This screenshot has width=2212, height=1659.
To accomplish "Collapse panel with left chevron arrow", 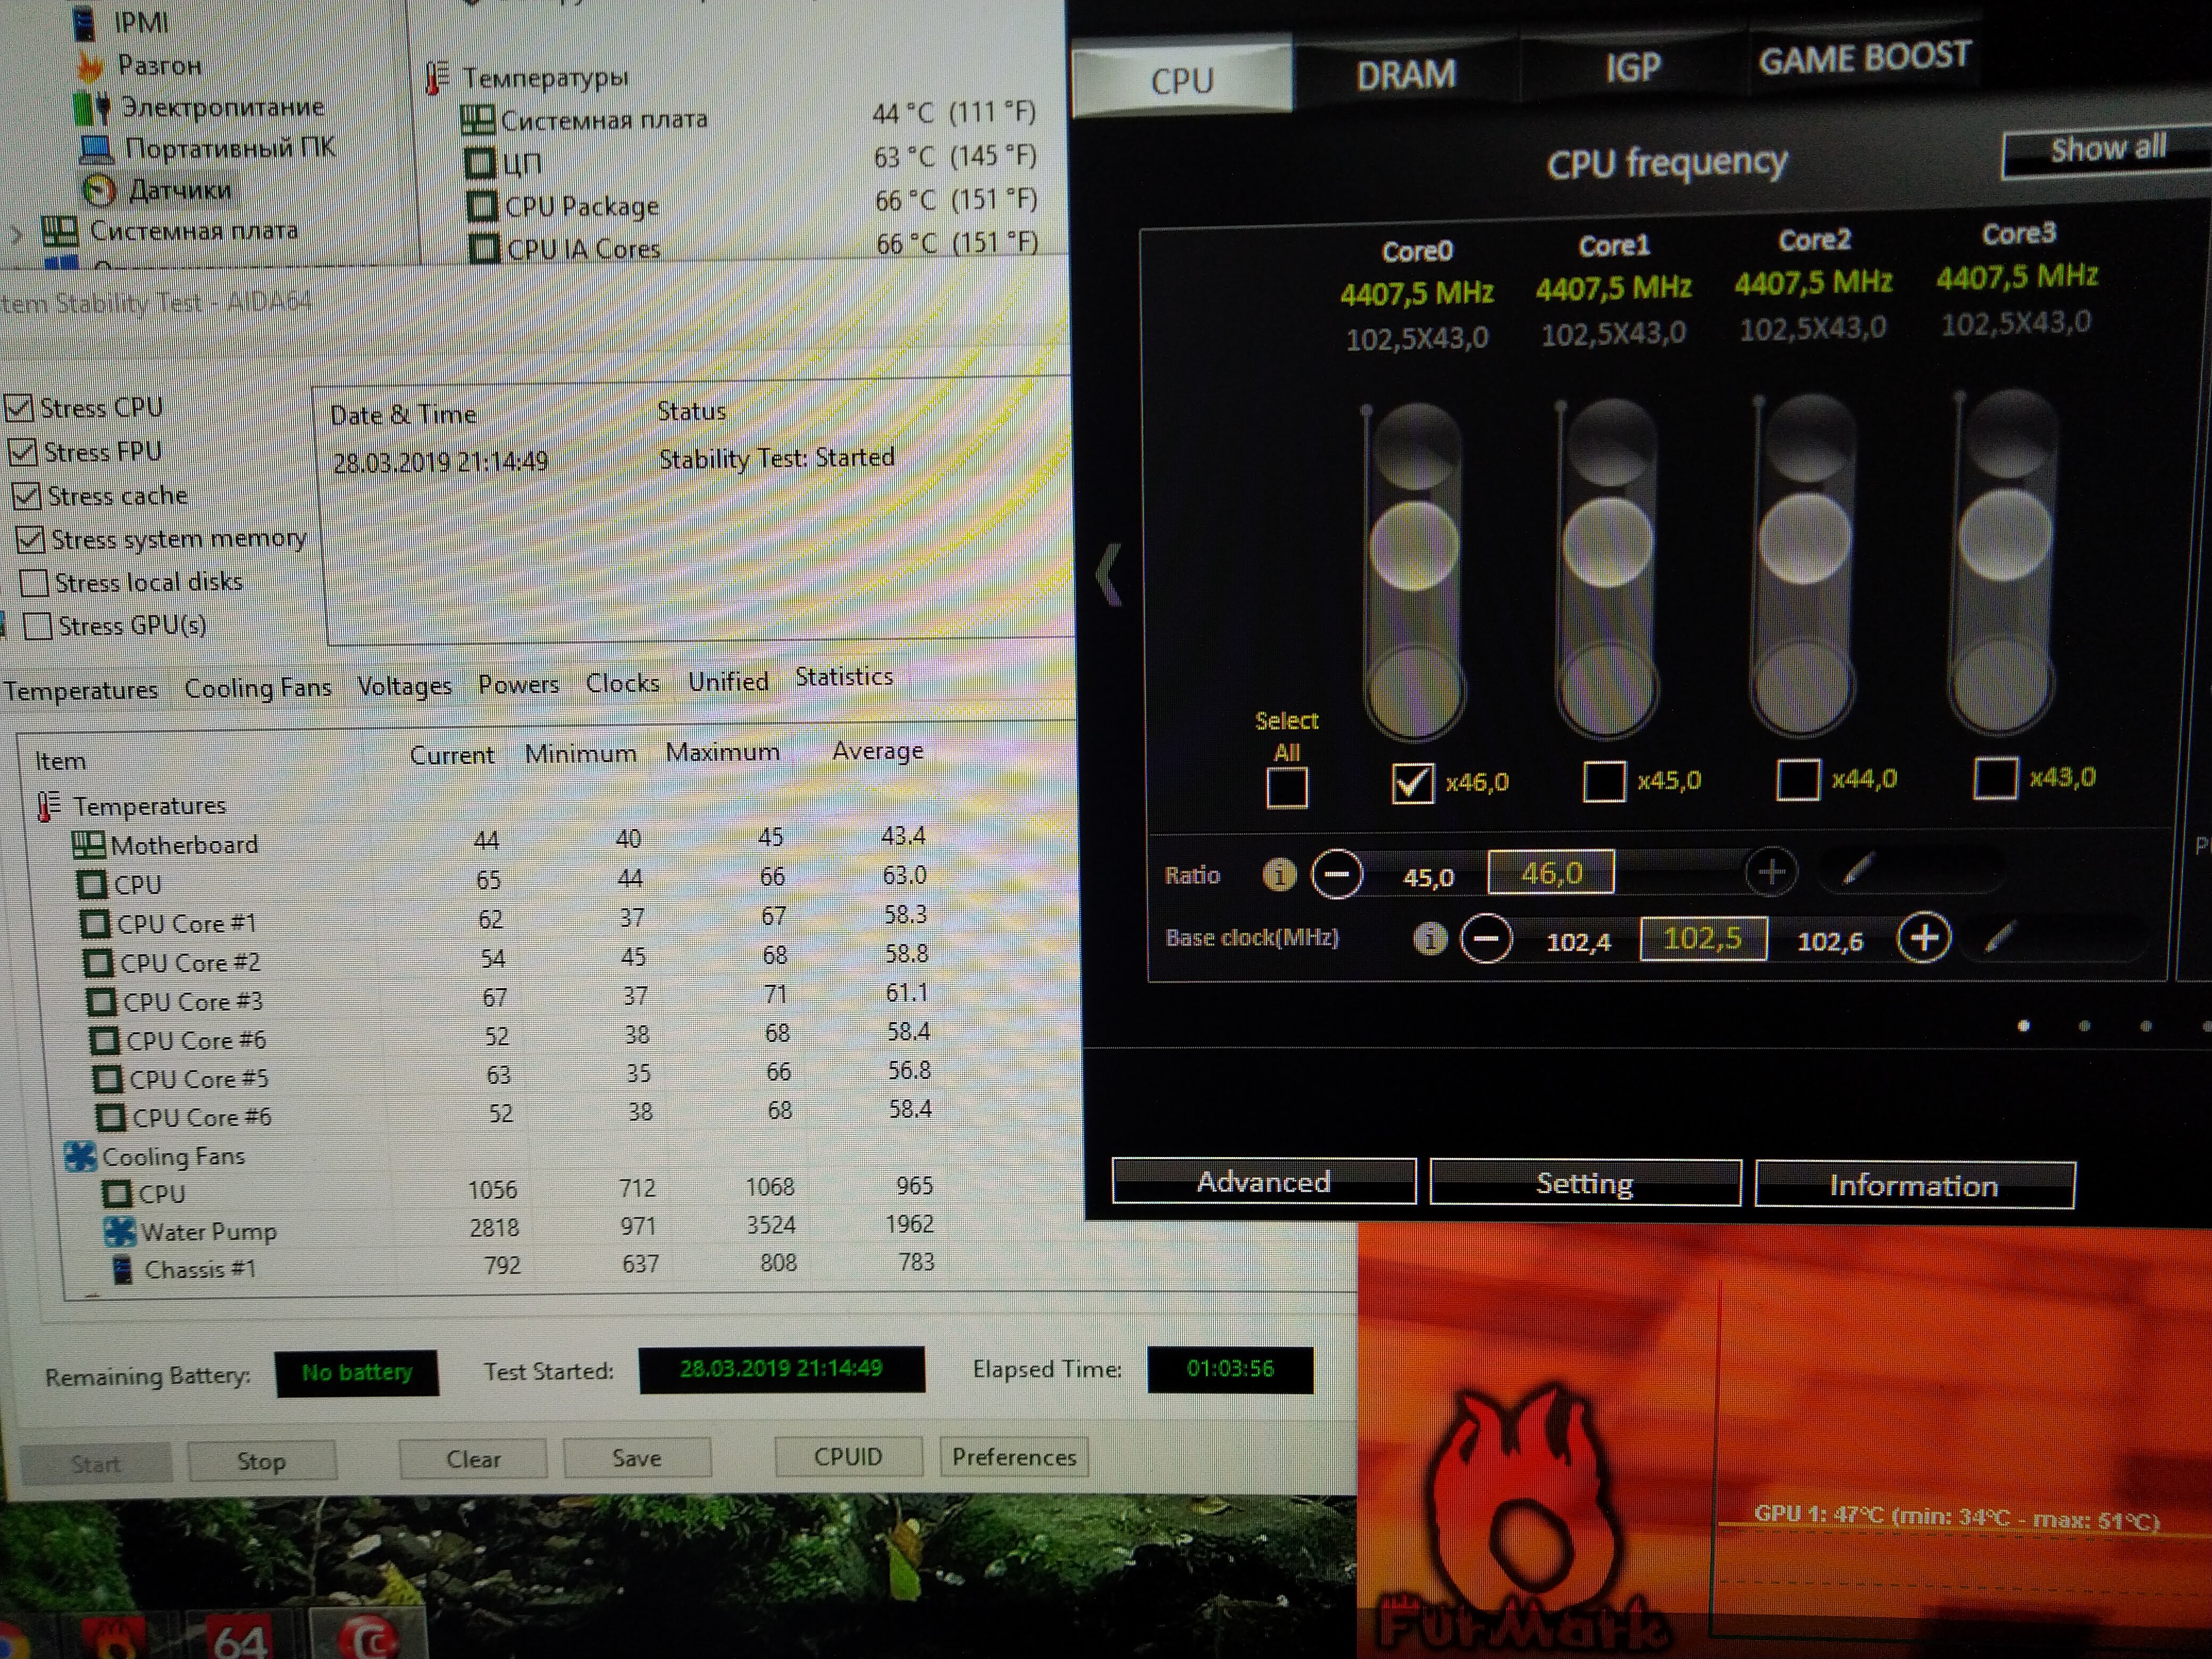I will [1108, 574].
